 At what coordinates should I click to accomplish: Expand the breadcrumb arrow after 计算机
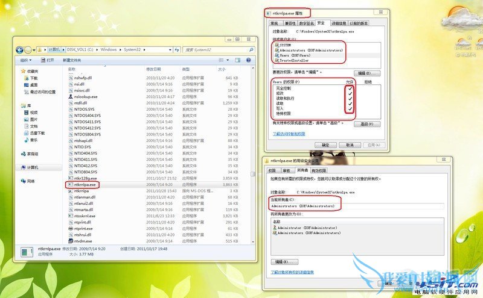click(x=63, y=49)
